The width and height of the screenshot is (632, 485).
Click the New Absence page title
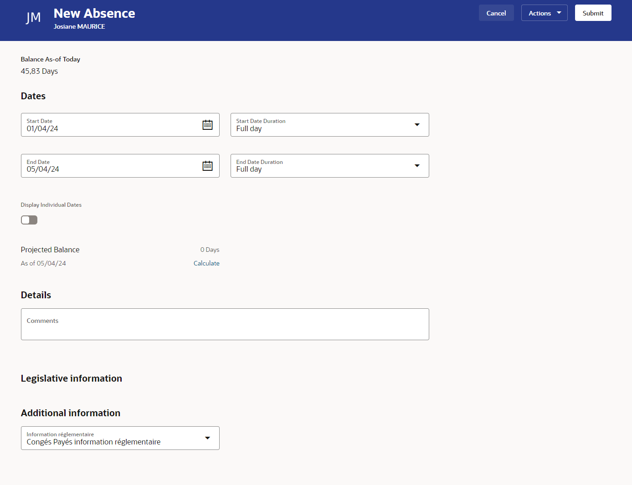pyautogui.click(x=94, y=13)
